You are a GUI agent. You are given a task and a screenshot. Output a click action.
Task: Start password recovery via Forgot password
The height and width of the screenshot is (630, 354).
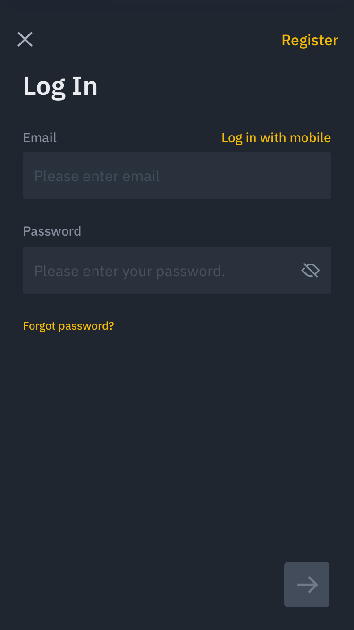68,326
